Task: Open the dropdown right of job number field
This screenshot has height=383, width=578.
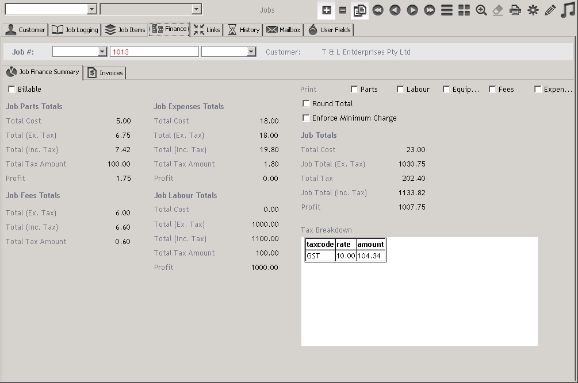Action: pos(251,52)
